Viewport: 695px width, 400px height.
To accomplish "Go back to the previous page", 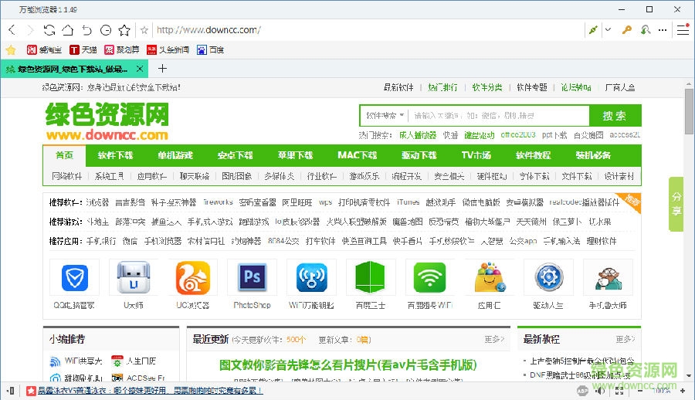I will 12,29.
